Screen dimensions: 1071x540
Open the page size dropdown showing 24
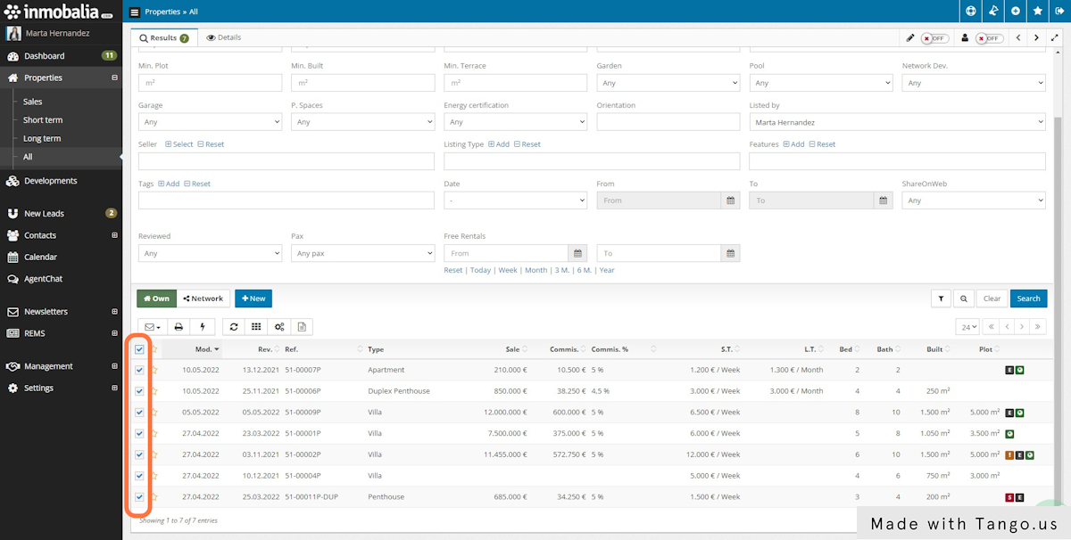967,326
